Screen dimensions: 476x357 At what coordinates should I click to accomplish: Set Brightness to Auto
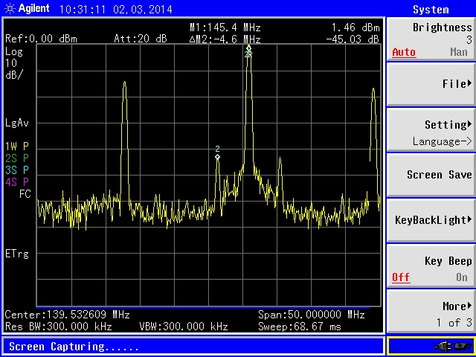pyautogui.click(x=404, y=53)
